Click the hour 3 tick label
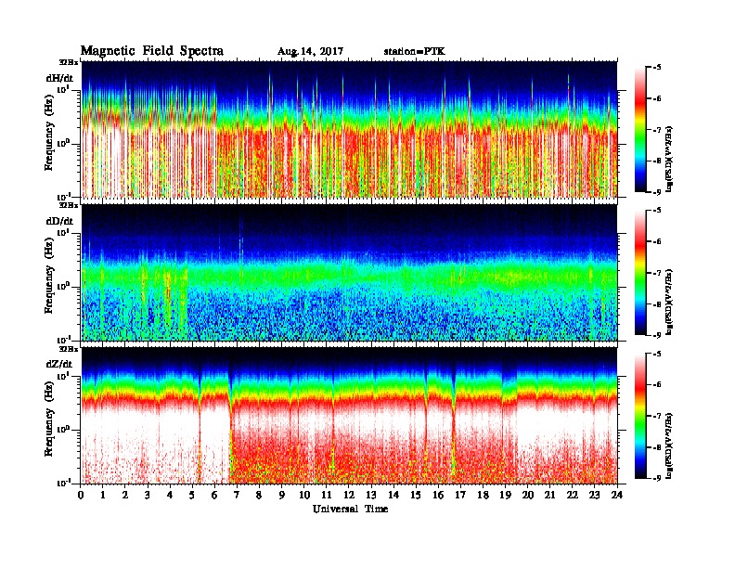This screenshot has height=568, width=735. (148, 495)
